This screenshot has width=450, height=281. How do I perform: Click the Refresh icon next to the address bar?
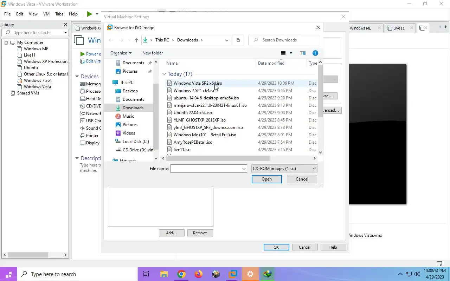coord(238,40)
